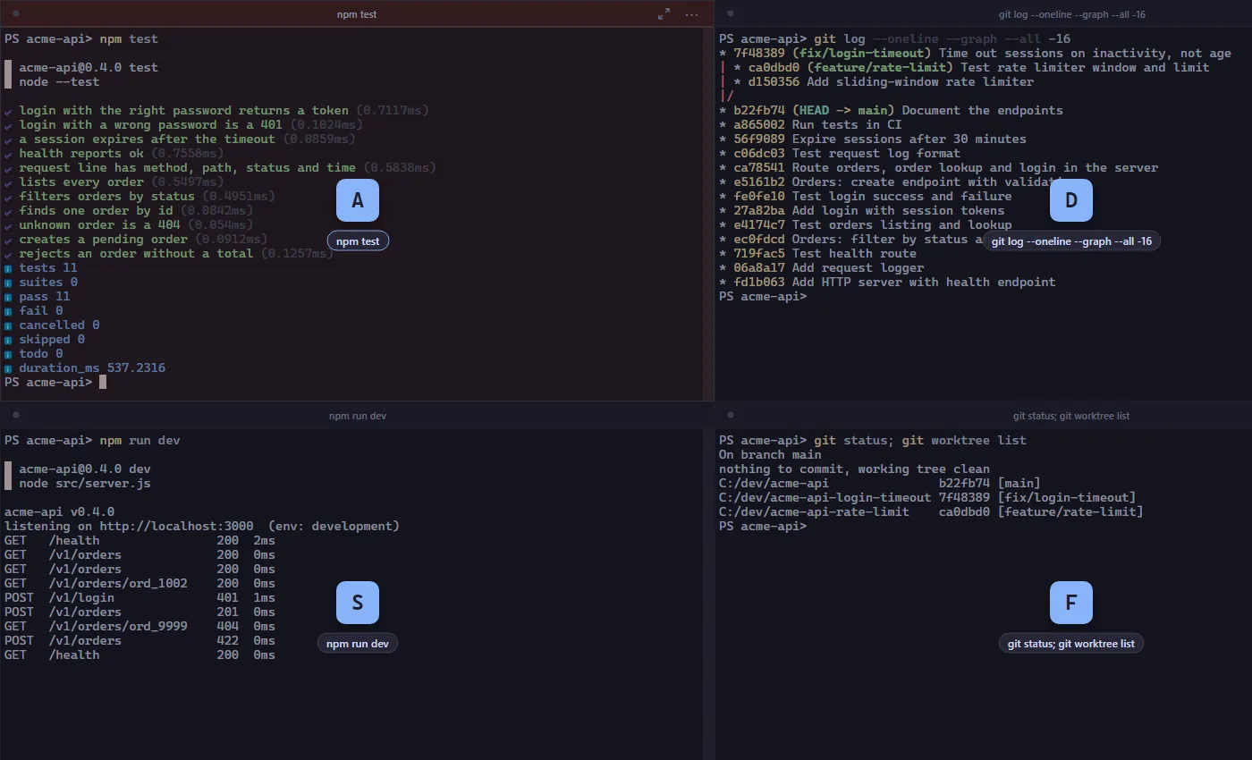Click the status dot in the npm run dev header
Screen dimensions: 1252x760
16,416
